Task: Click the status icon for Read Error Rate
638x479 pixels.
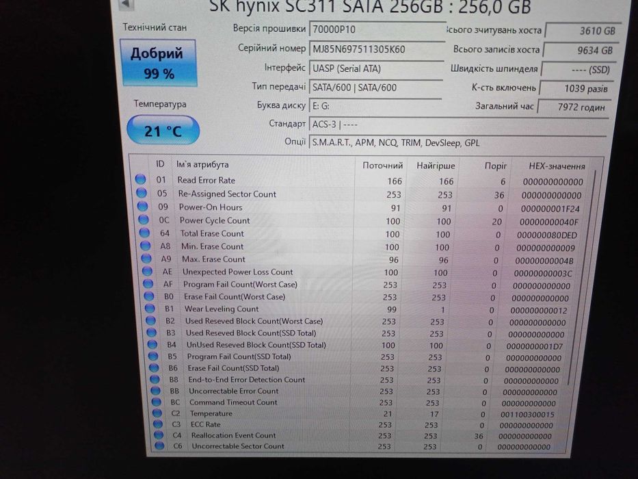Action: [x=140, y=179]
